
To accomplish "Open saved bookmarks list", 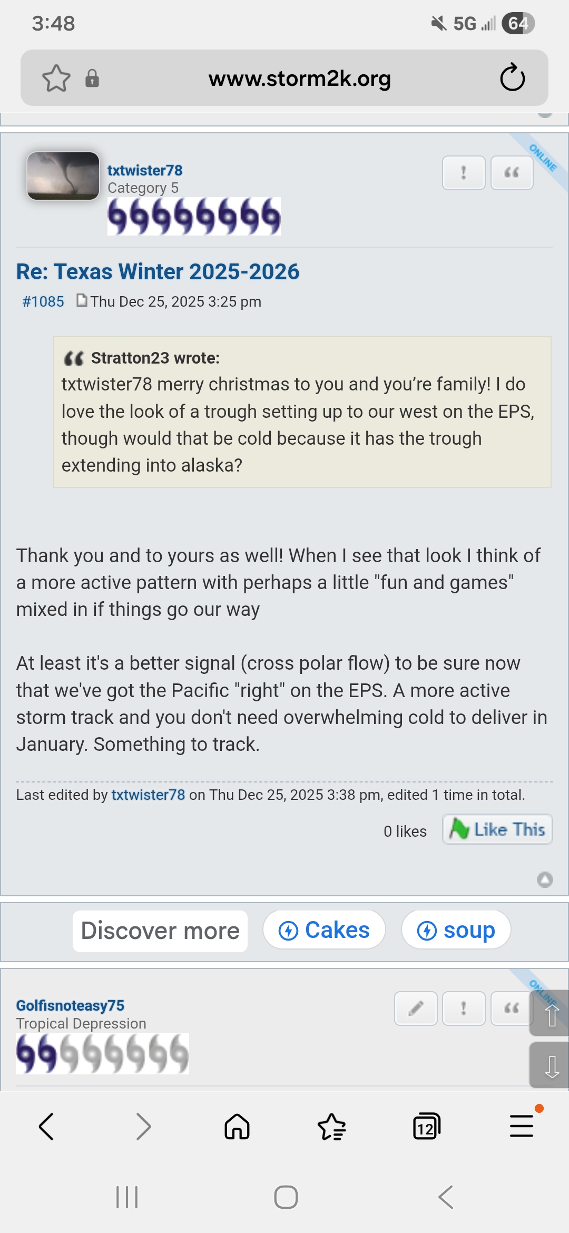I will [332, 1127].
